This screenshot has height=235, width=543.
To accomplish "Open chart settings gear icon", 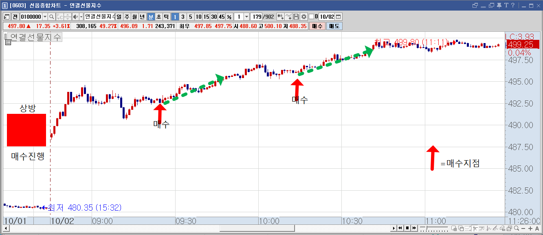I will click(304, 17).
